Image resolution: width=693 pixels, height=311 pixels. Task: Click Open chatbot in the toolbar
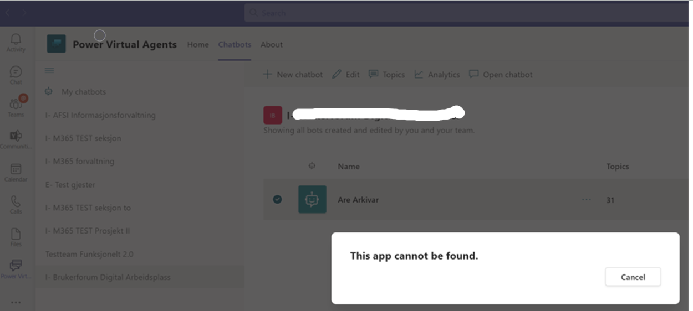tap(501, 74)
